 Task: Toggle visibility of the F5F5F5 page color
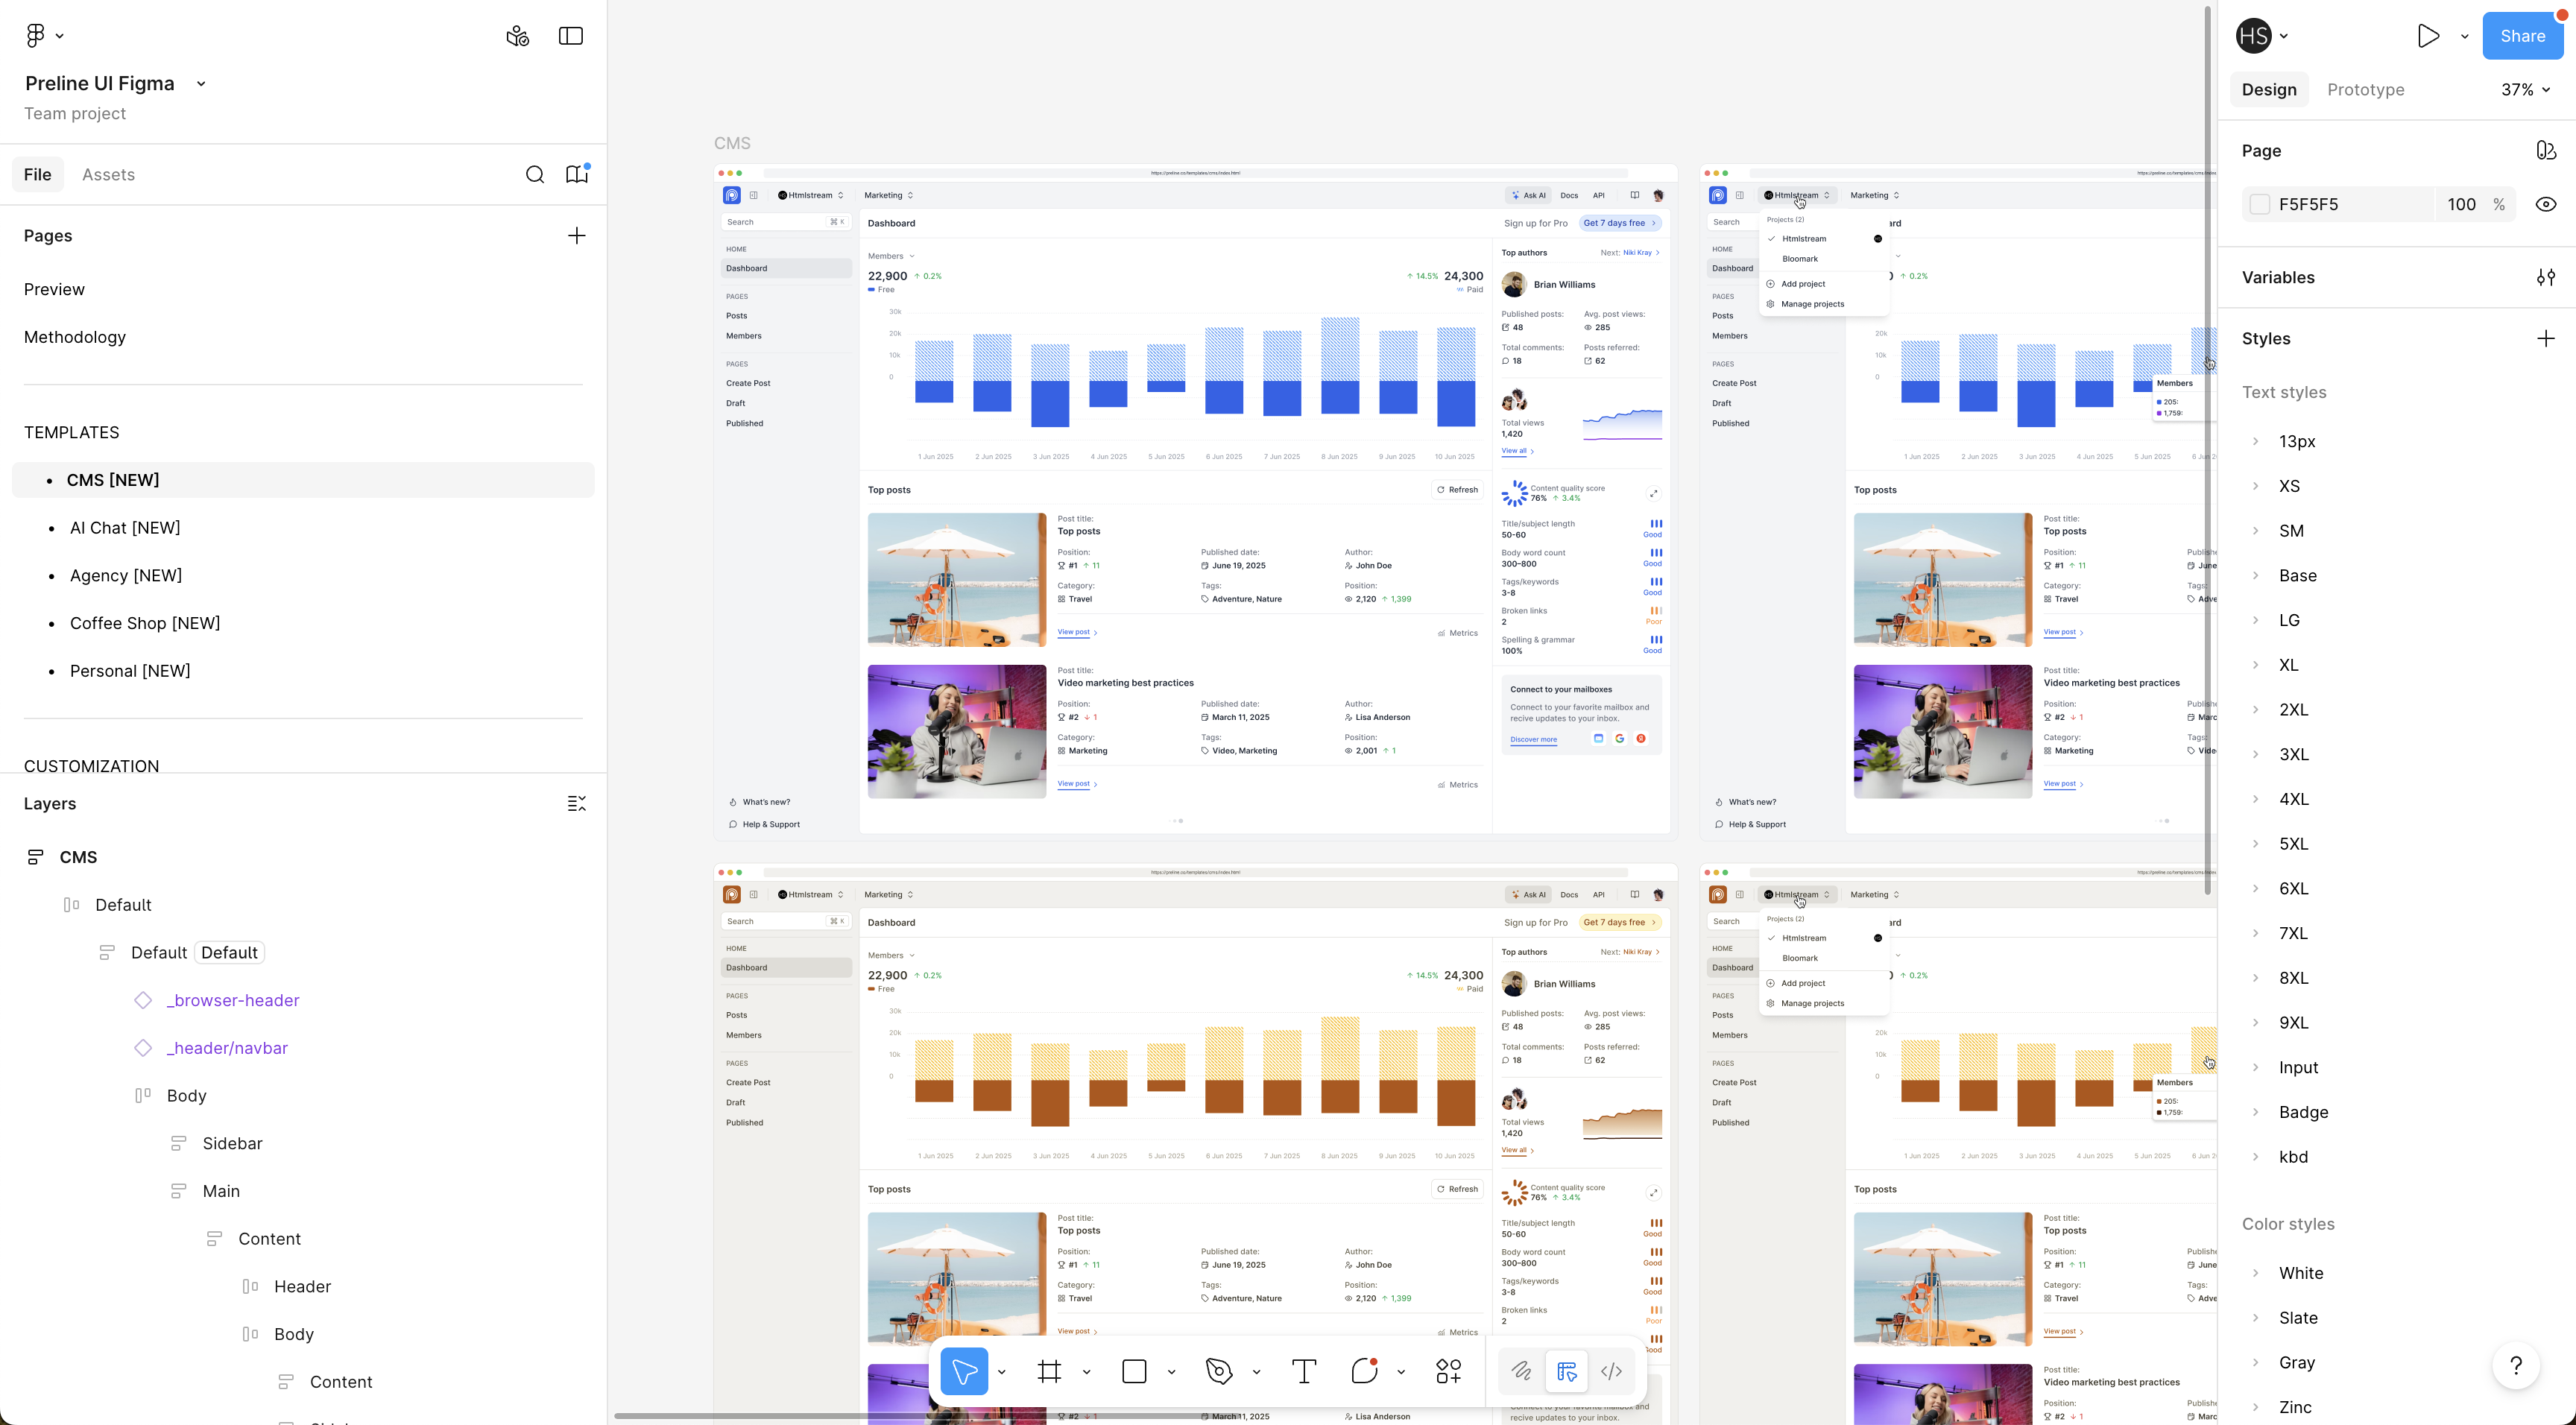pyautogui.click(x=2546, y=204)
